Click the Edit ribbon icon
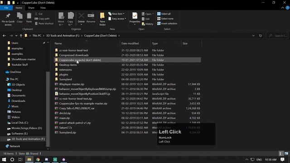 pos(146,19)
